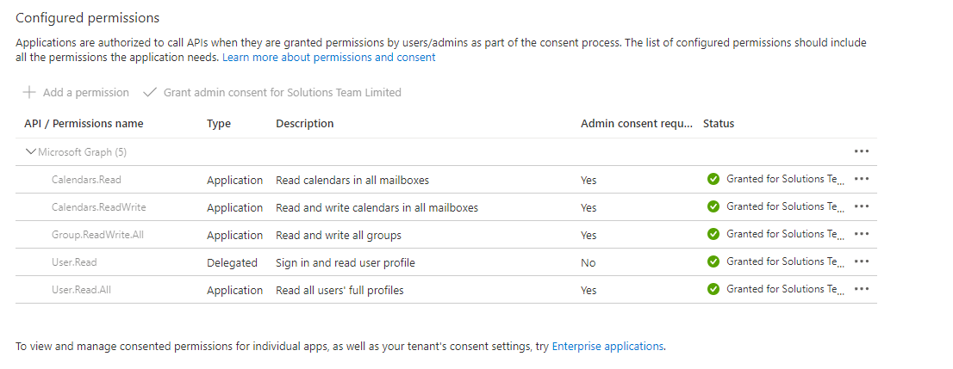Image resolution: width=953 pixels, height=369 pixels.
Task: Click green granted status icon for User.Read.All
Action: click(713, 289)
